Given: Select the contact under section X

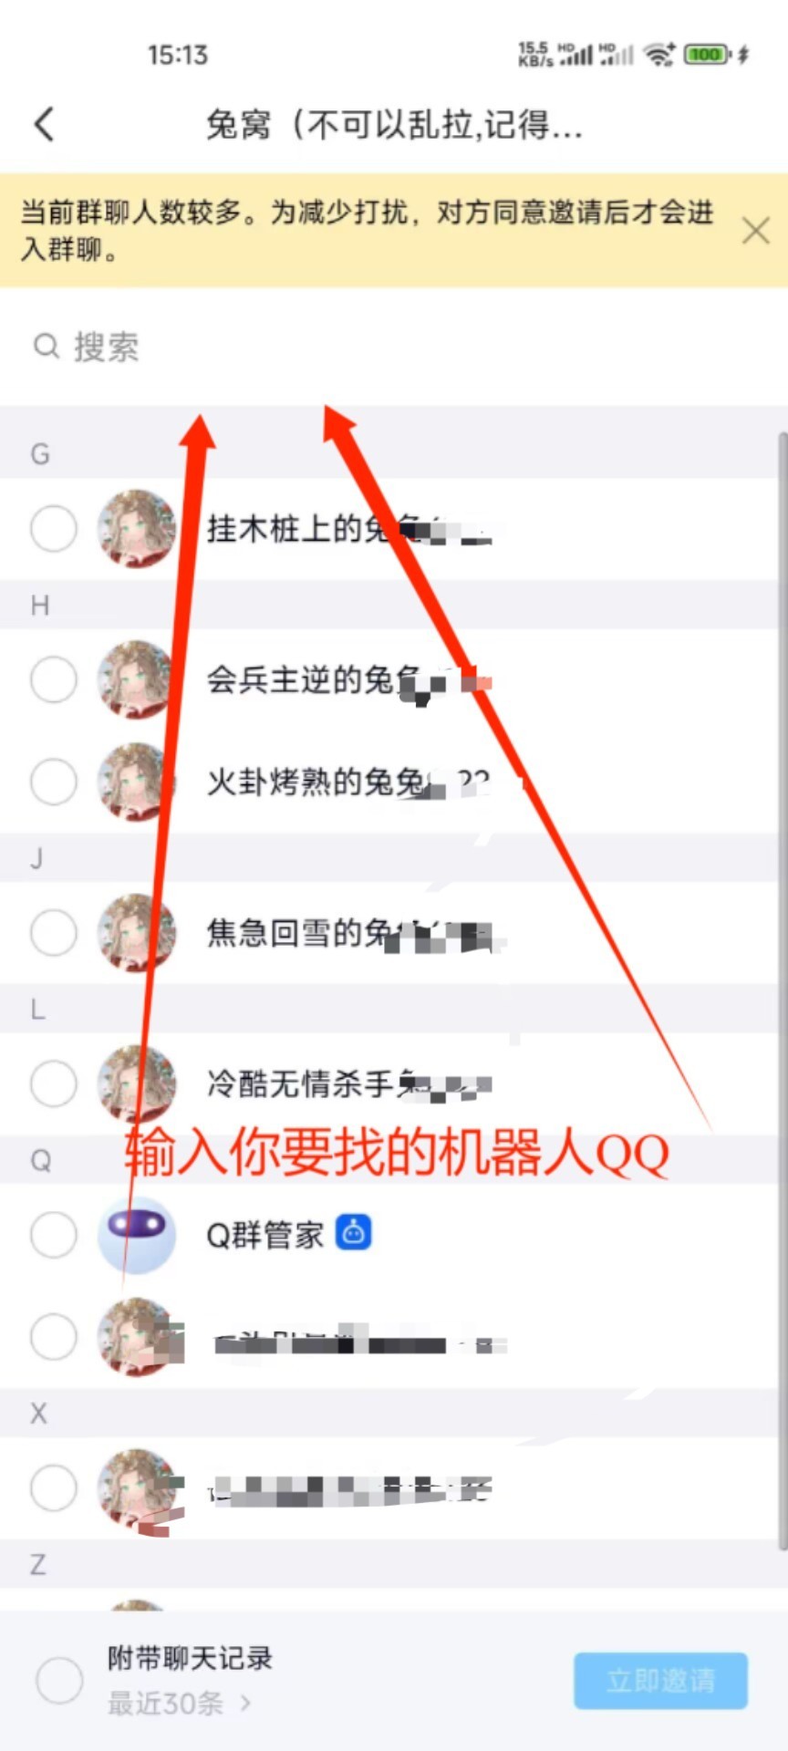Looking at the screenshot, I should pyautogui.click(x=54, y=1488).
